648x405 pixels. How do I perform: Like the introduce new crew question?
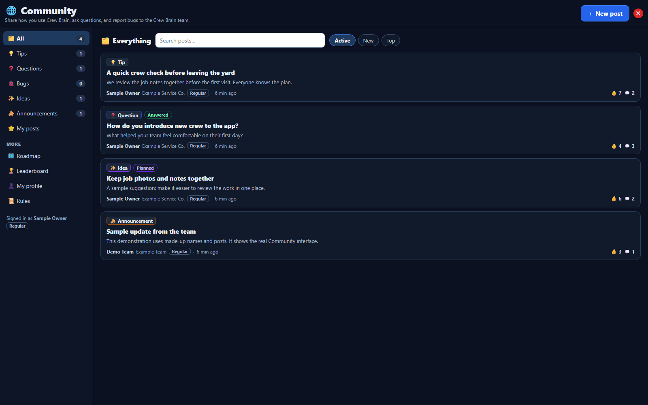click(x=616, y=146)
